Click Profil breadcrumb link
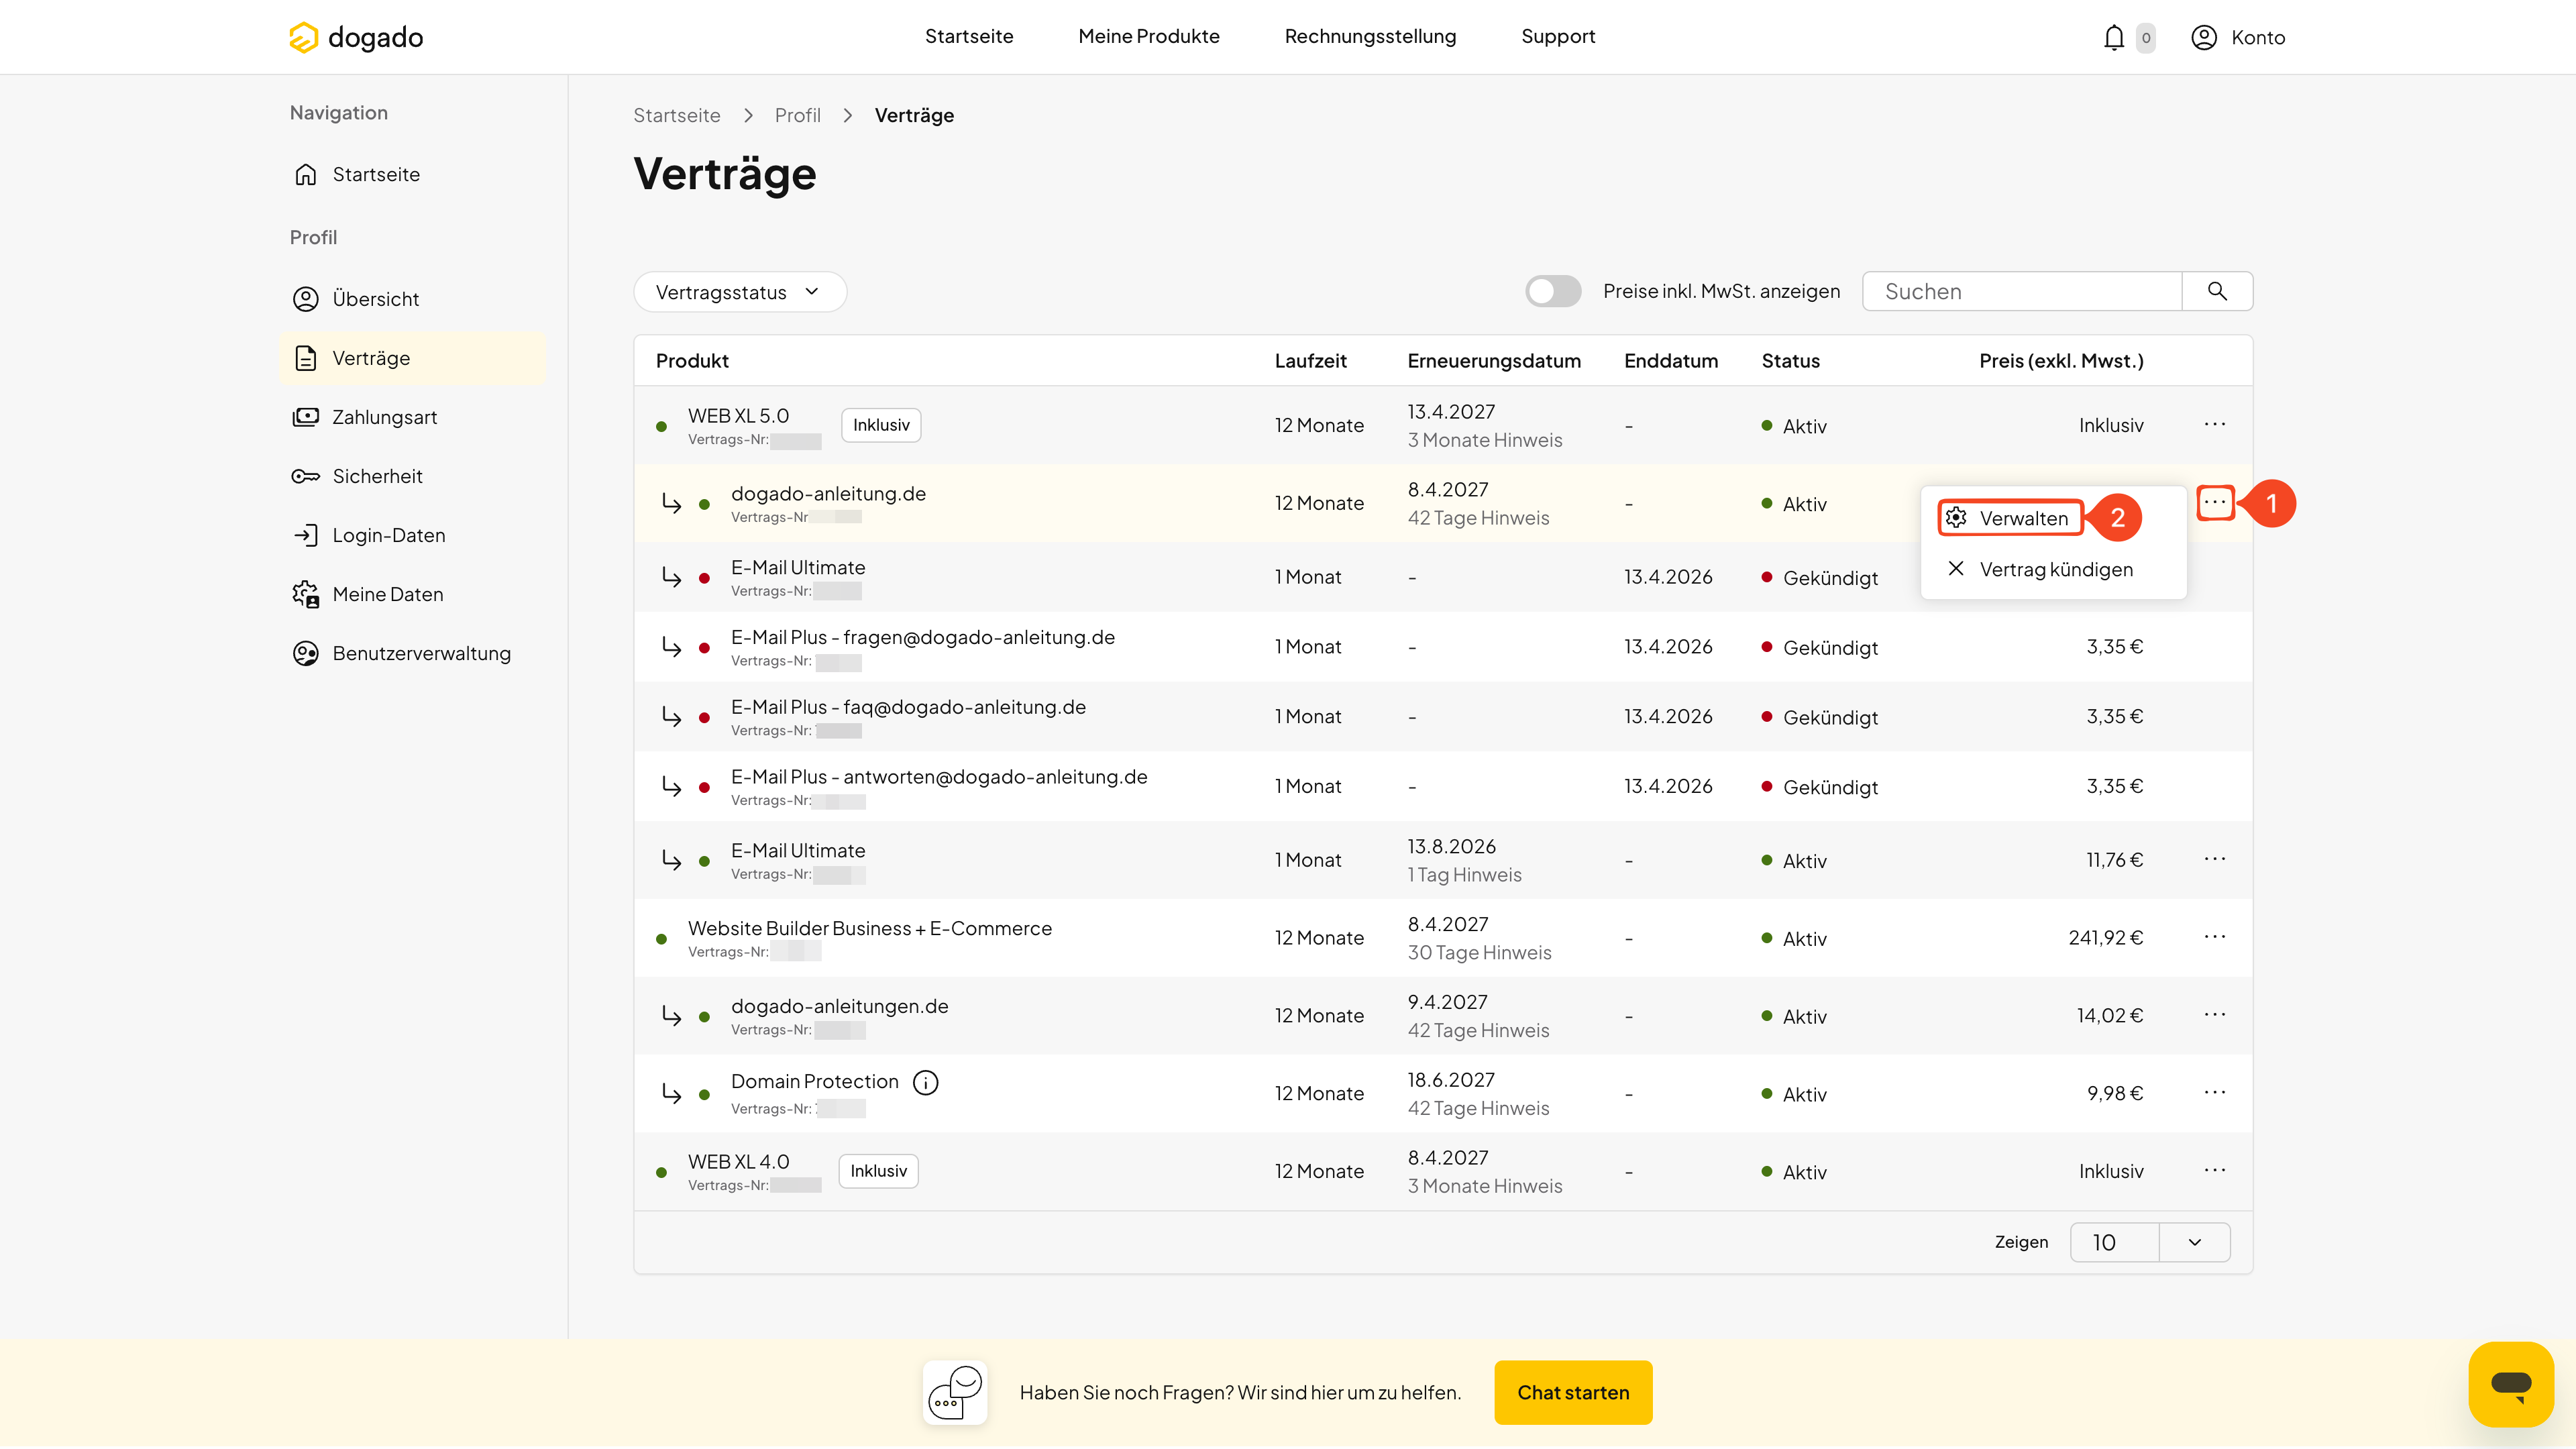The image size is (2576, 1449). click(797, 115)
